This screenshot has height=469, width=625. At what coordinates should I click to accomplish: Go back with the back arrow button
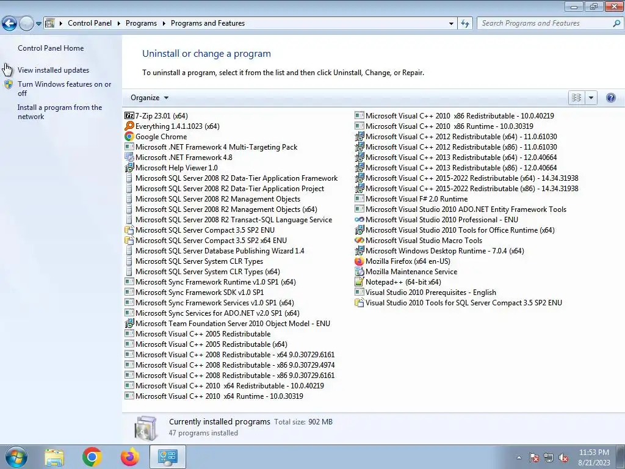(10, 24)
